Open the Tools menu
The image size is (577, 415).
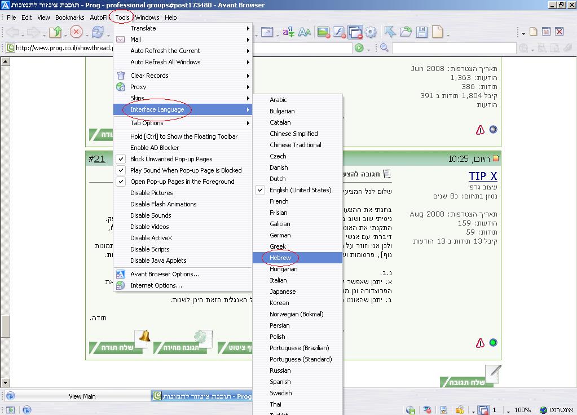coord(122,17)
